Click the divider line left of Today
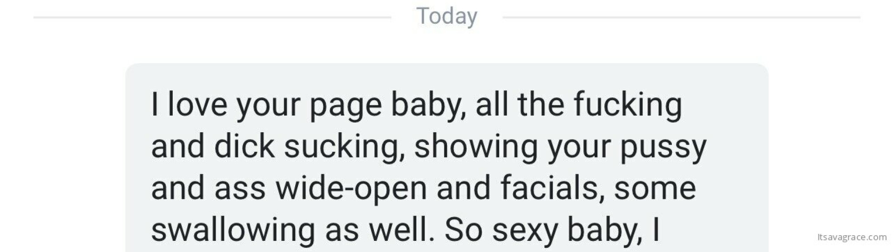 212,17
